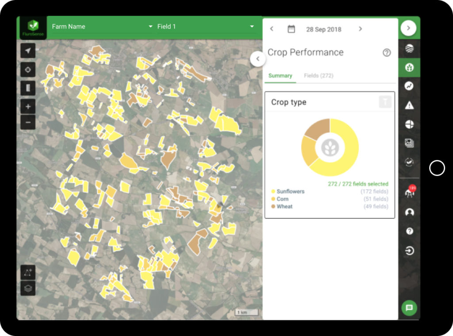Viewport: 453px width, 336px height.
Task: Select the Wheat legend entry
Action: pyautogui.click(x=282, y=206)
